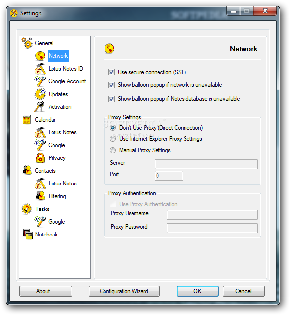Uncheck Use secure connection (SSL)

(x=111, y=72)
